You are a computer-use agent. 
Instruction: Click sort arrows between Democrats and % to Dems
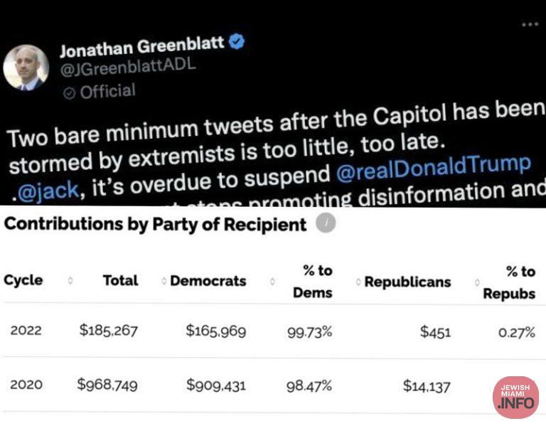point(272,282)
